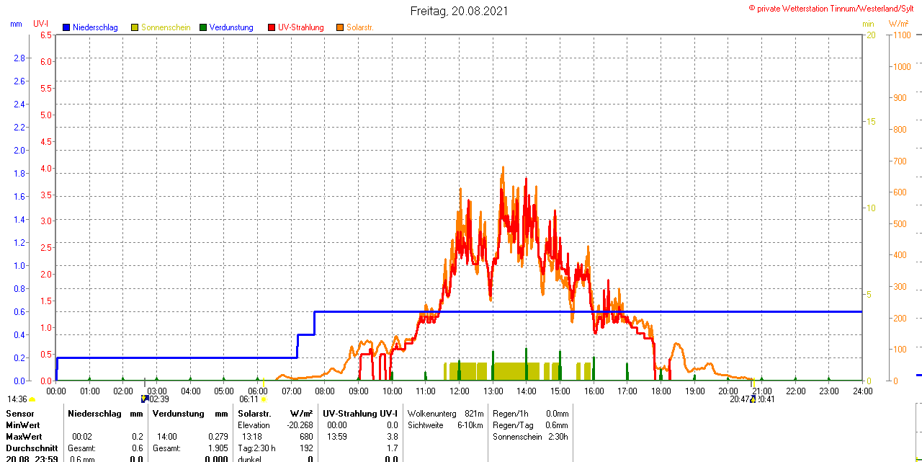Click the red UV-Strahlung legend square
922x462 pixels.
point(272,27)
